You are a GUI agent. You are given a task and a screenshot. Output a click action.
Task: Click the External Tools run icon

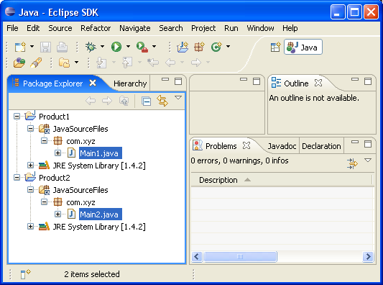click(x=142, y=47)
